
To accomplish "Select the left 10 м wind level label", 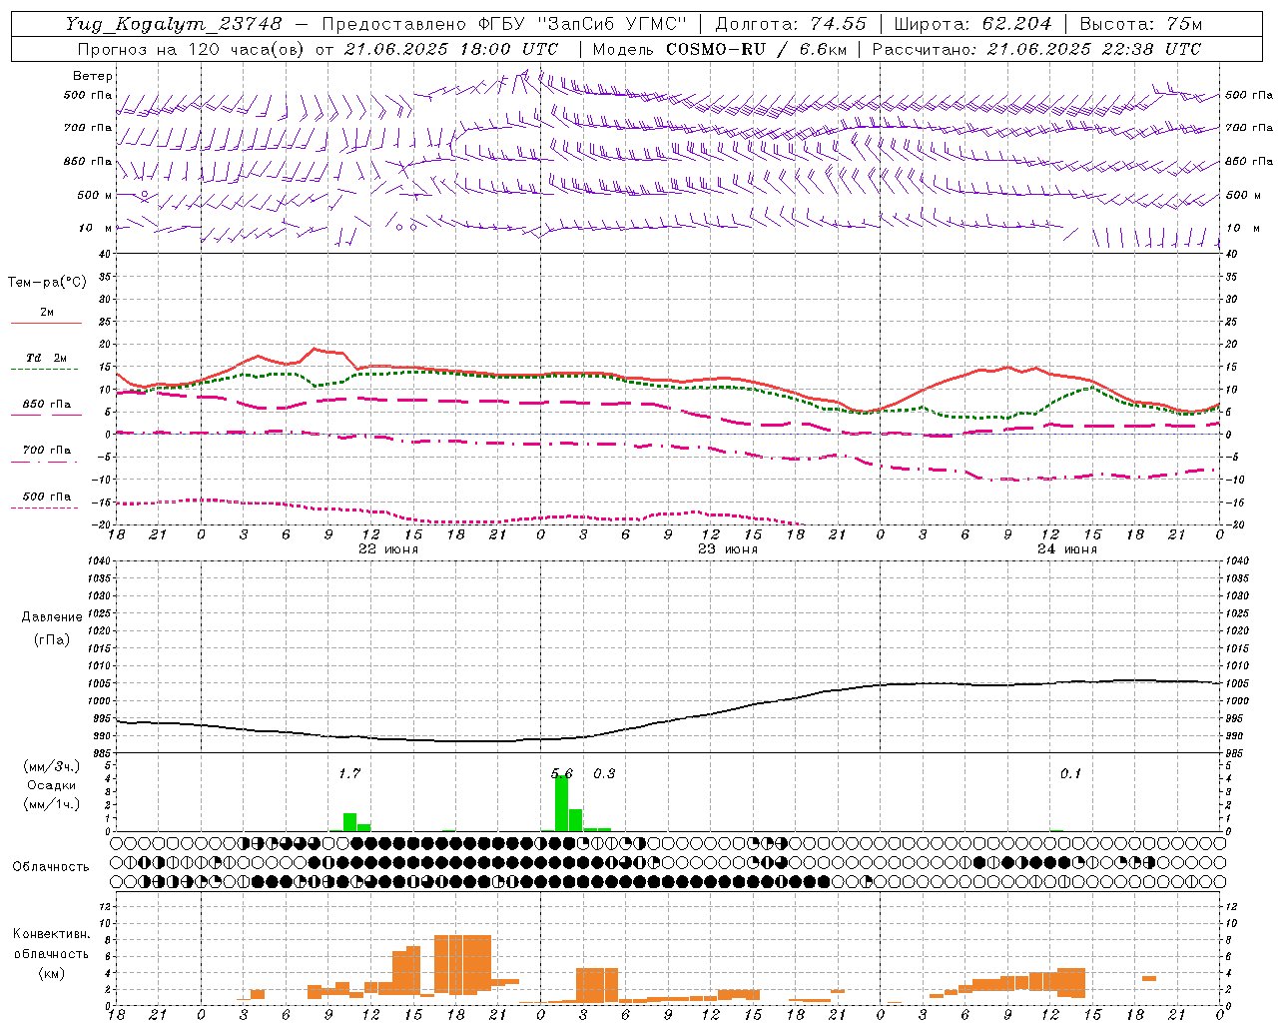I will (95, 228).
